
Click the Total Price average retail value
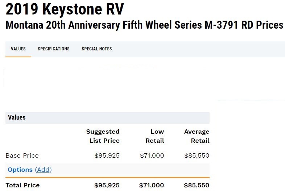(x=197, y=185)
